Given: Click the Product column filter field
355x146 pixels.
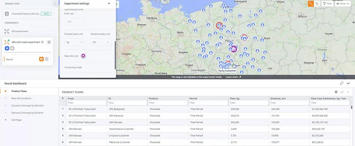Looking at the screenshot, I should (168, 103).
